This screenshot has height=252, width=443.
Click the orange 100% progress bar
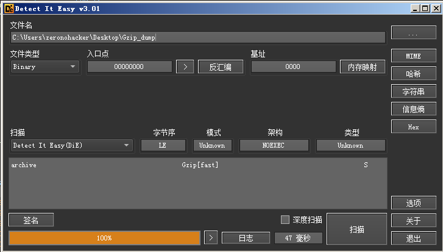105,238
